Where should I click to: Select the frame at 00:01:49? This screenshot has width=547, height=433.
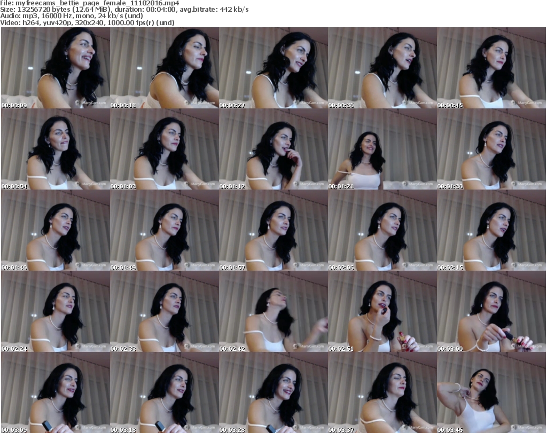tap(165, 231)
